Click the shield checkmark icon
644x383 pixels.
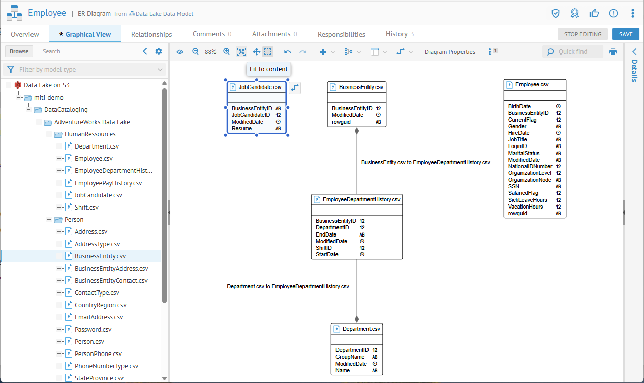pos(556,13)
